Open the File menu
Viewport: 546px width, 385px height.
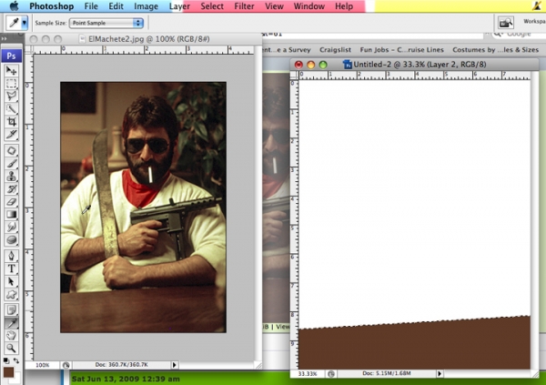point(91,6)
